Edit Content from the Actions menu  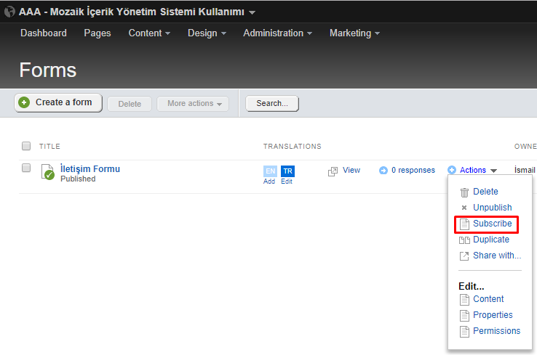(488, 299)
